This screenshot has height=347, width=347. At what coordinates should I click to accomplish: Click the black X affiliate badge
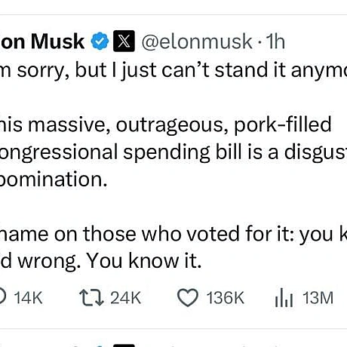(x=124, y=41)
